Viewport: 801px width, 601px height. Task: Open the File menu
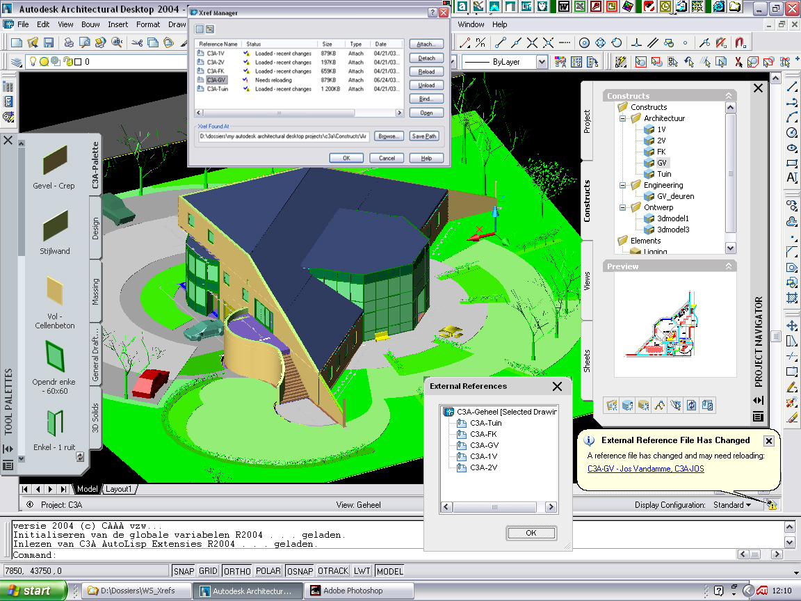pyautogui.click(x=23, y=24)
